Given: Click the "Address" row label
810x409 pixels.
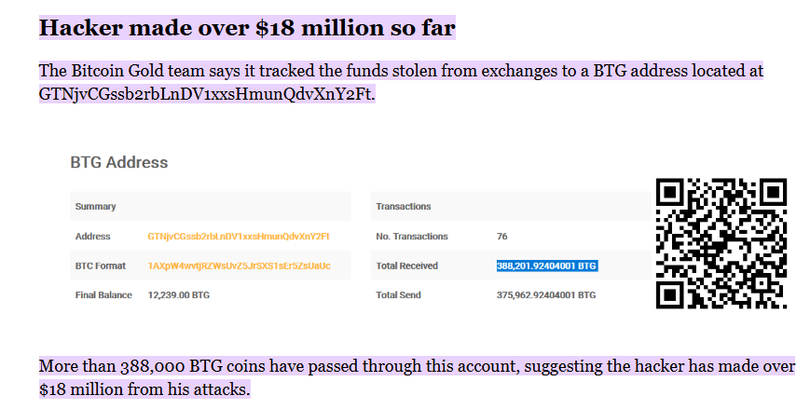Looking at the screenshot, I should [x=93, y=237].
